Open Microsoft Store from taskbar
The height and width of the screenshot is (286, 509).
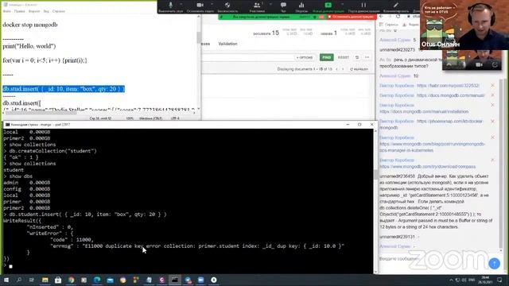coord(58,280)
